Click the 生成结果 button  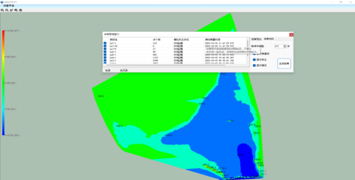[284, 63]
